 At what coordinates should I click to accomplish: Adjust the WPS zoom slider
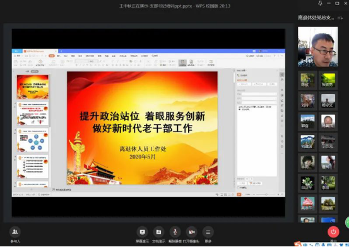[x=266, y=195]
